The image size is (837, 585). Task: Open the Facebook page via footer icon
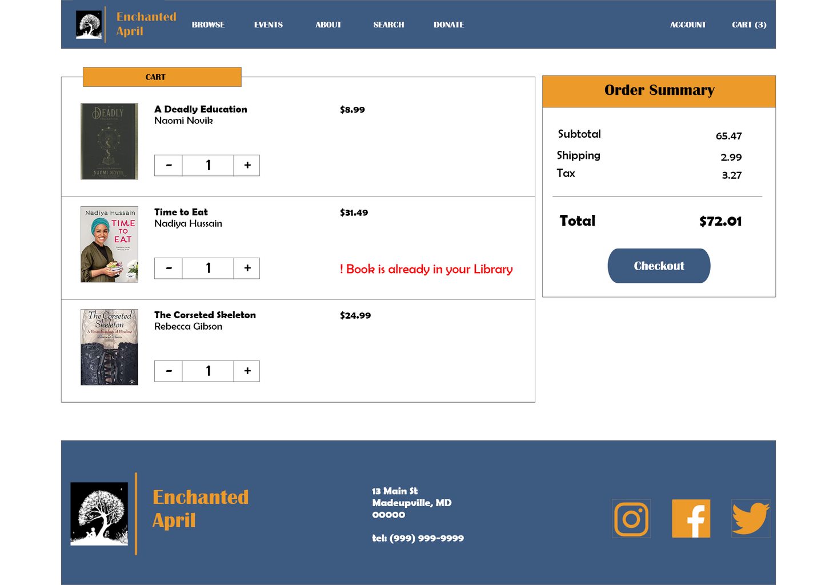[x=691, y=519]
